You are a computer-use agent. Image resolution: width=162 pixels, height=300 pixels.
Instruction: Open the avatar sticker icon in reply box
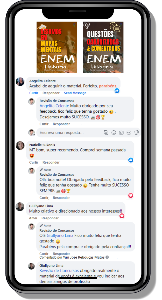tap(106, 133)
